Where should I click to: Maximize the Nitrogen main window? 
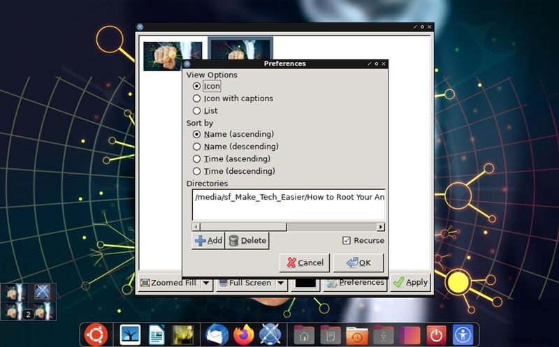point(423,27)
